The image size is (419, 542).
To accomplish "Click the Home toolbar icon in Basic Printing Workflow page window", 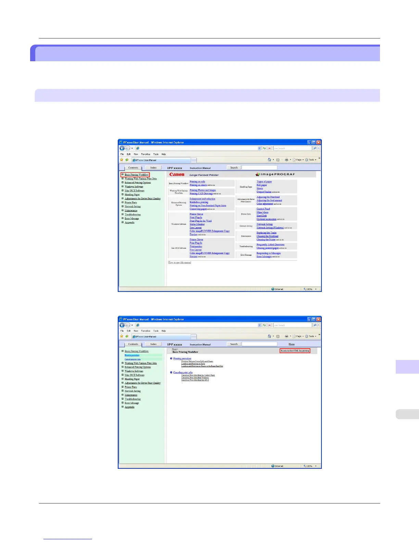I will coord(269,336).
